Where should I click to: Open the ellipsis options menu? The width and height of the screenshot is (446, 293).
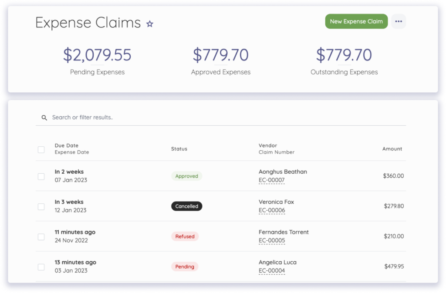pos(399,21)
